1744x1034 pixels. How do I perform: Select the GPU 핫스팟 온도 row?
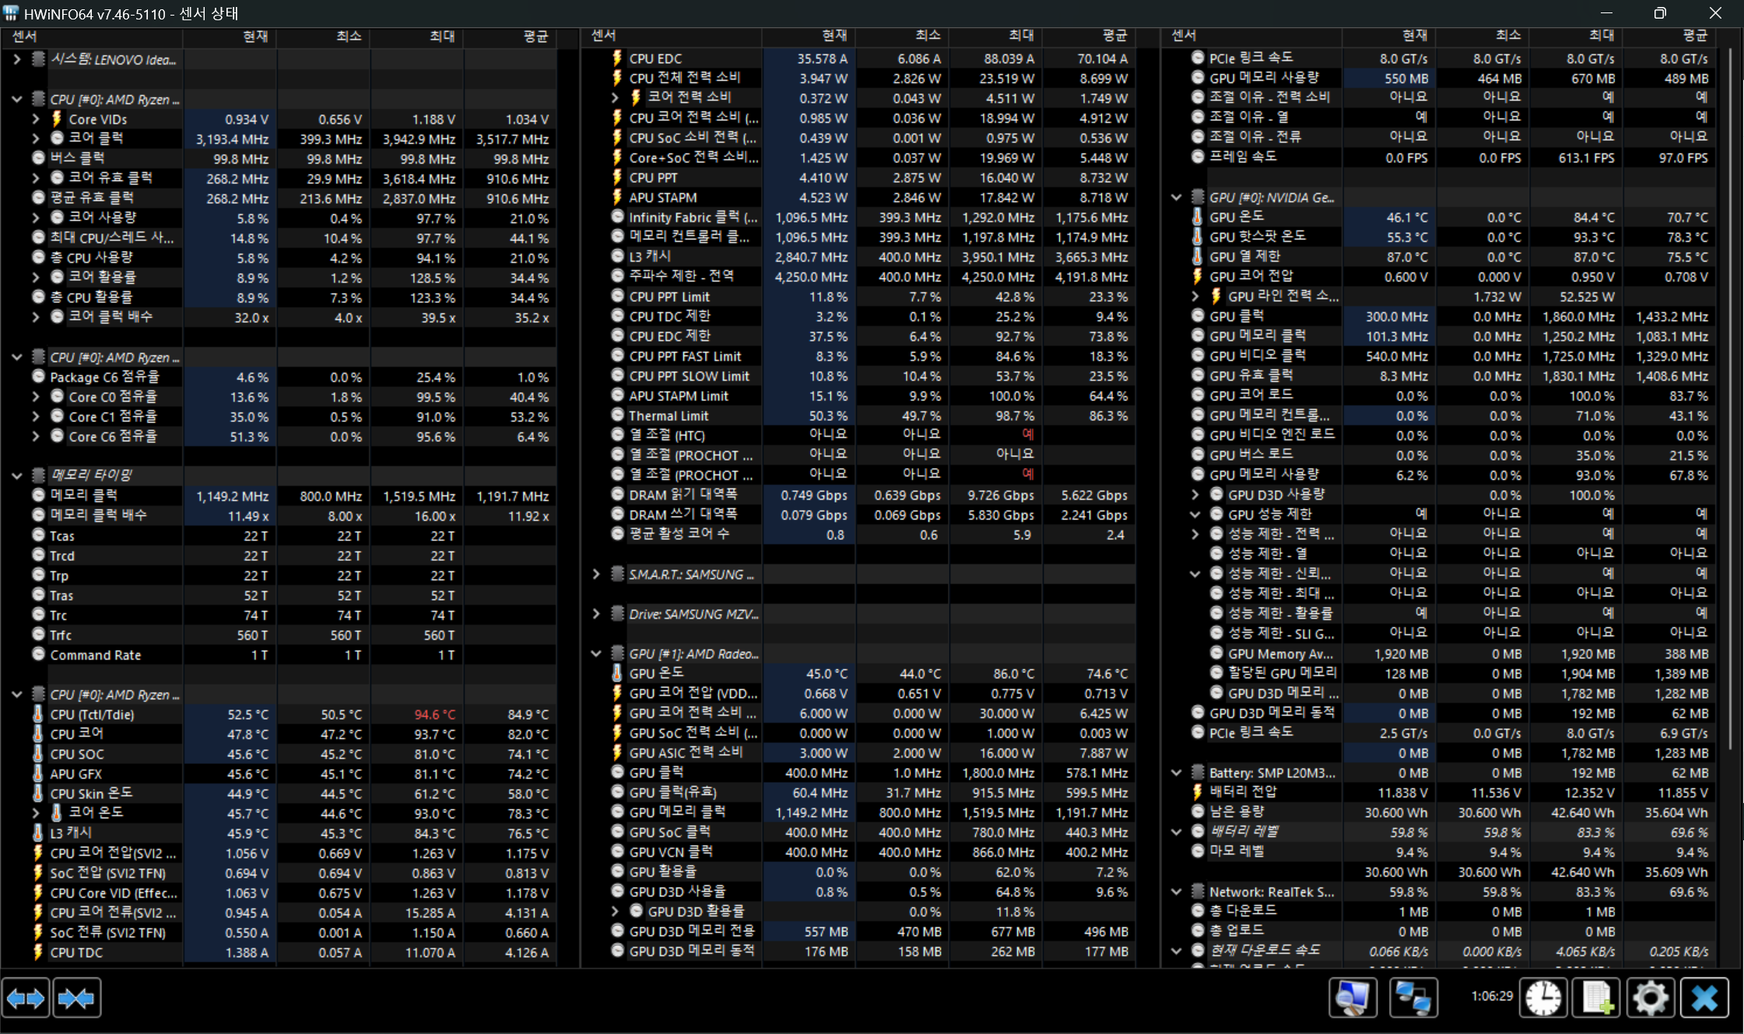pyautogui.click(x=1258, y=237)
